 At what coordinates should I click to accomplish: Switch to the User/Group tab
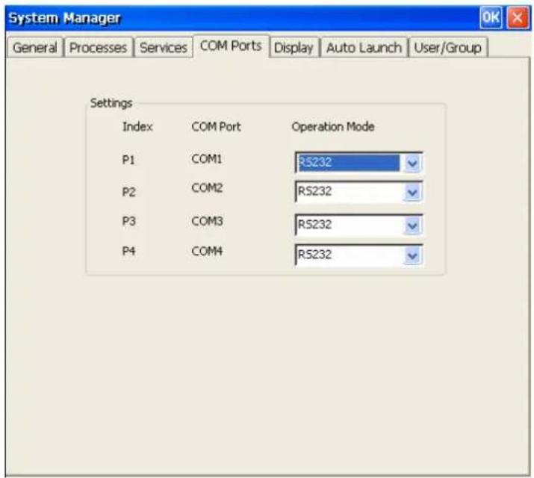click(448, 47)
